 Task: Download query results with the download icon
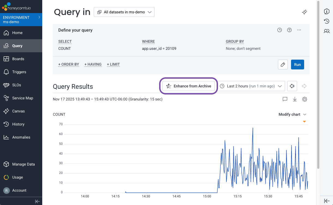(x=295, y=99)
